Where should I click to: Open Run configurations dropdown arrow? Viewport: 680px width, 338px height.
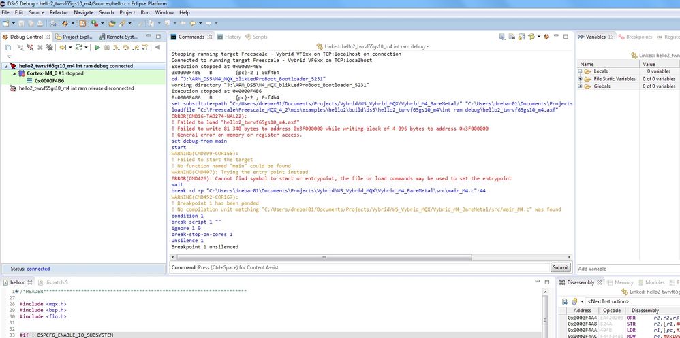(x=102, y=23)
